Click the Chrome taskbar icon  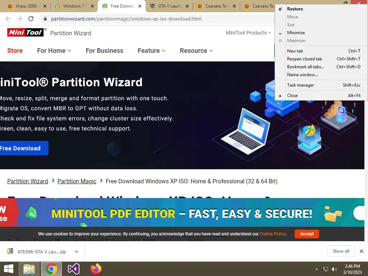[x=51, y=269]
